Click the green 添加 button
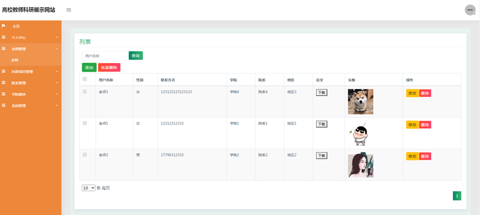 pyautogui.click(x=89, y=67)
